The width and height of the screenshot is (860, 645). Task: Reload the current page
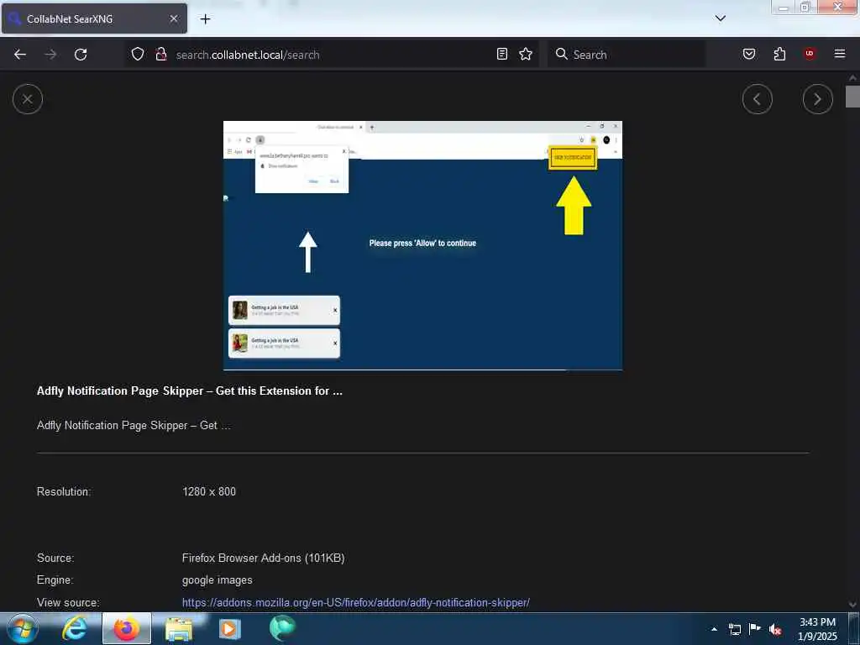(x=81, y=55)
